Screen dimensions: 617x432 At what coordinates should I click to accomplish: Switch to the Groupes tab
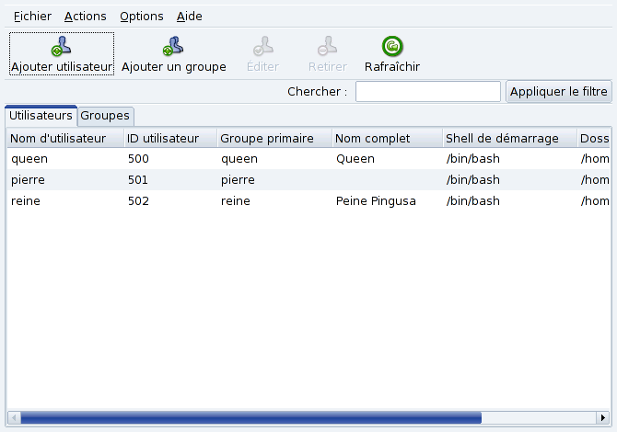click(106, 116)
